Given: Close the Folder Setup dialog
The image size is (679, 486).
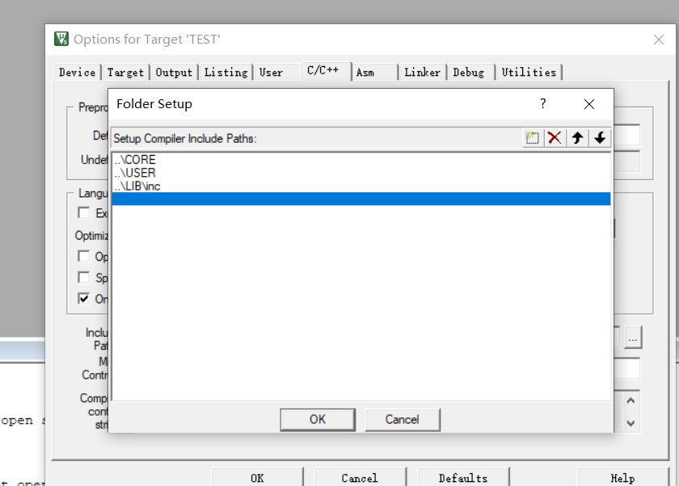Looking at the screenshot, I should (x=589, y=104).
